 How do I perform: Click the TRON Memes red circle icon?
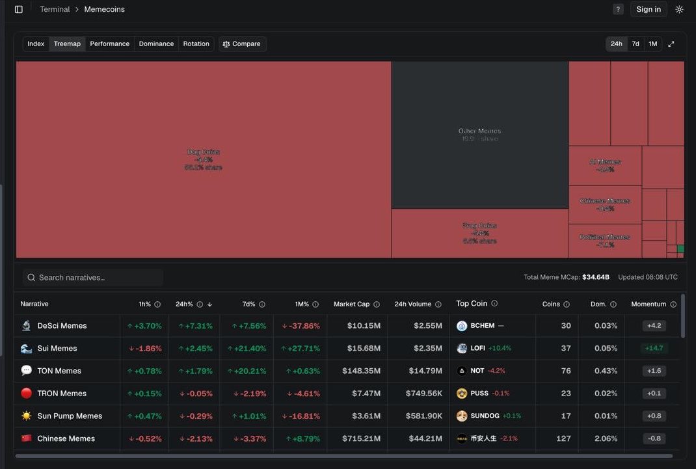[26, 393]
